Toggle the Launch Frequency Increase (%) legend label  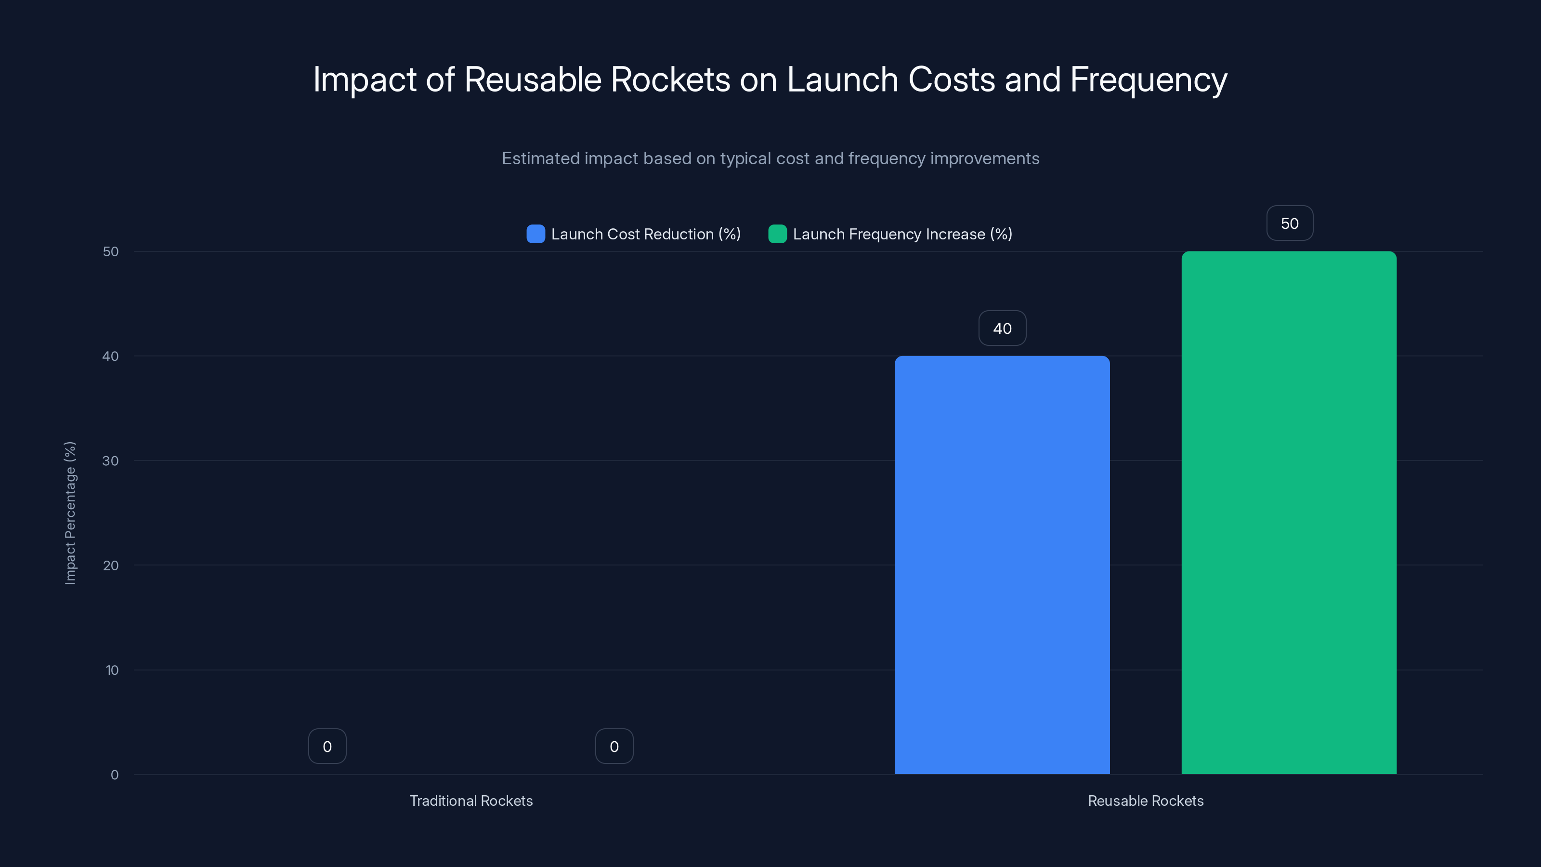tap(903, 234)
